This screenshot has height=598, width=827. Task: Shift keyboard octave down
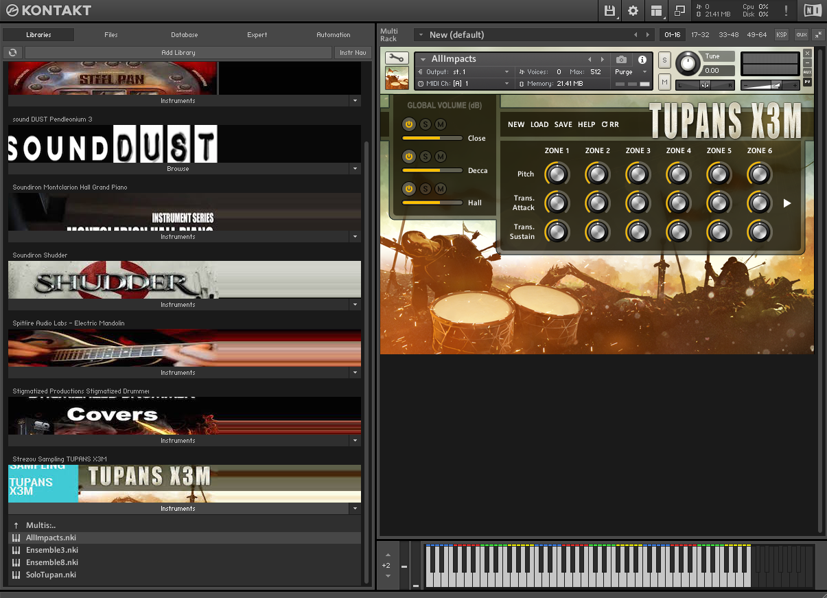[x=388, y=575]
